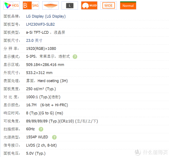Click the 250 cd/m² brightness value
169x157 pixels.
click(41, 89)
